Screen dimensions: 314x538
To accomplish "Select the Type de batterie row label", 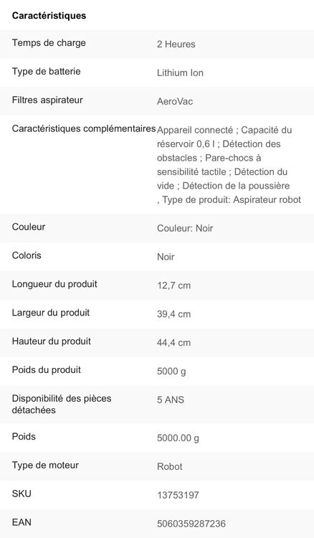I will click(x=47, y=71).
